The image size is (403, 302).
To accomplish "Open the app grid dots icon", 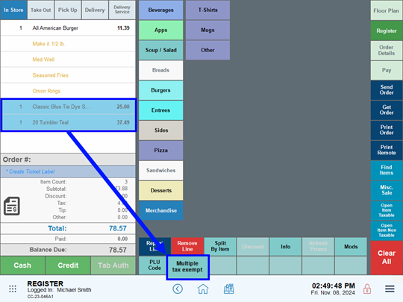I will (13, 289).
